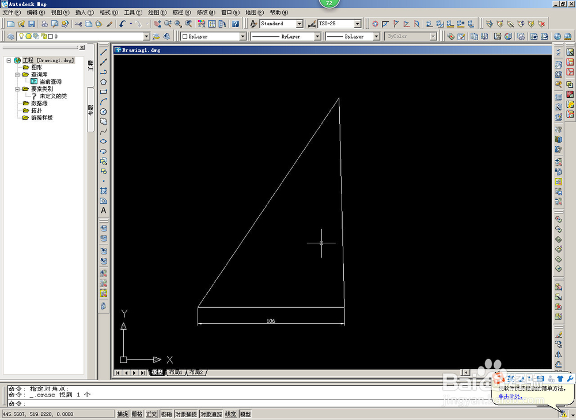Viewport: 576px width, 420px height.
Task: Toggle 对象捕捉 object snap
Action: click(186, 414)
